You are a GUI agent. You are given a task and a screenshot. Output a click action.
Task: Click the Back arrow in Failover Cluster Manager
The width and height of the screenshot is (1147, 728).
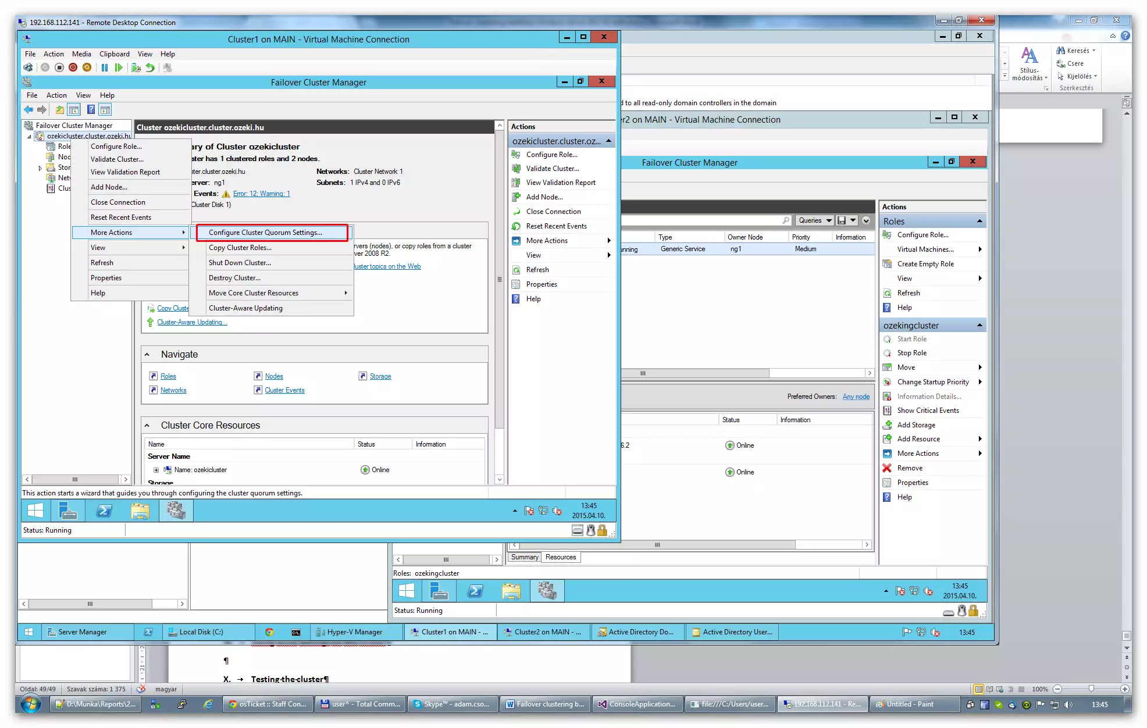pyautogui.click(x=29, y=109)
